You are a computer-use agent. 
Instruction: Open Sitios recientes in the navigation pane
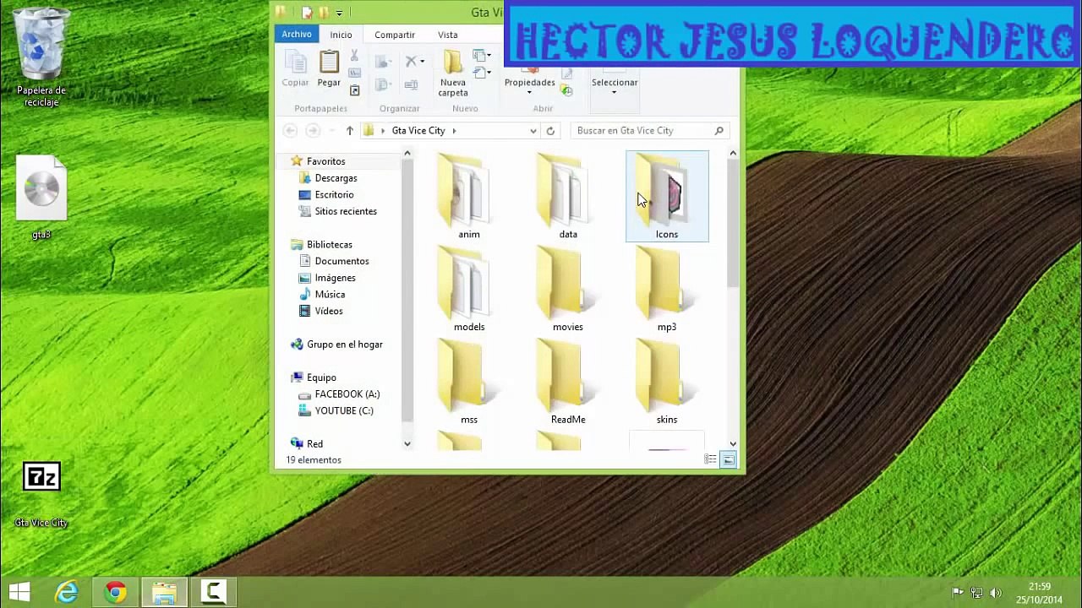[346, 211]
